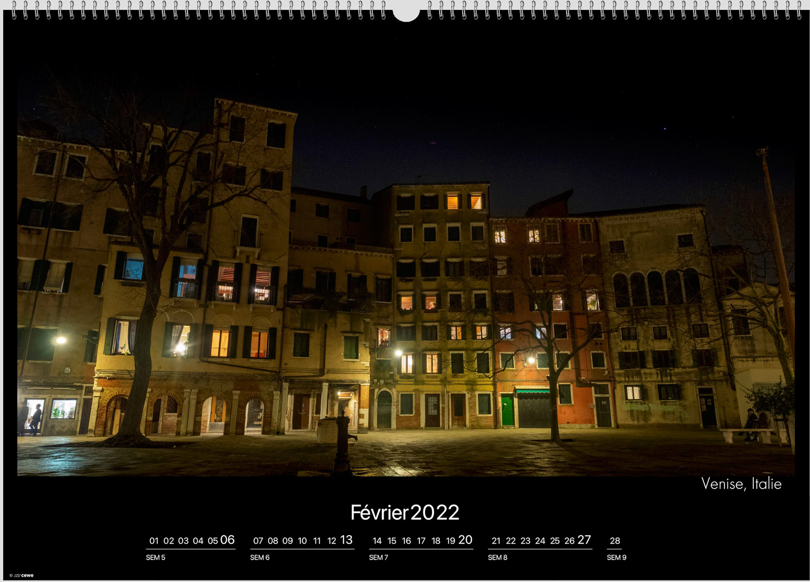
Task: Select Sunday 13 in the calendar
Action: pyautogui.click(x=346, y=540)
